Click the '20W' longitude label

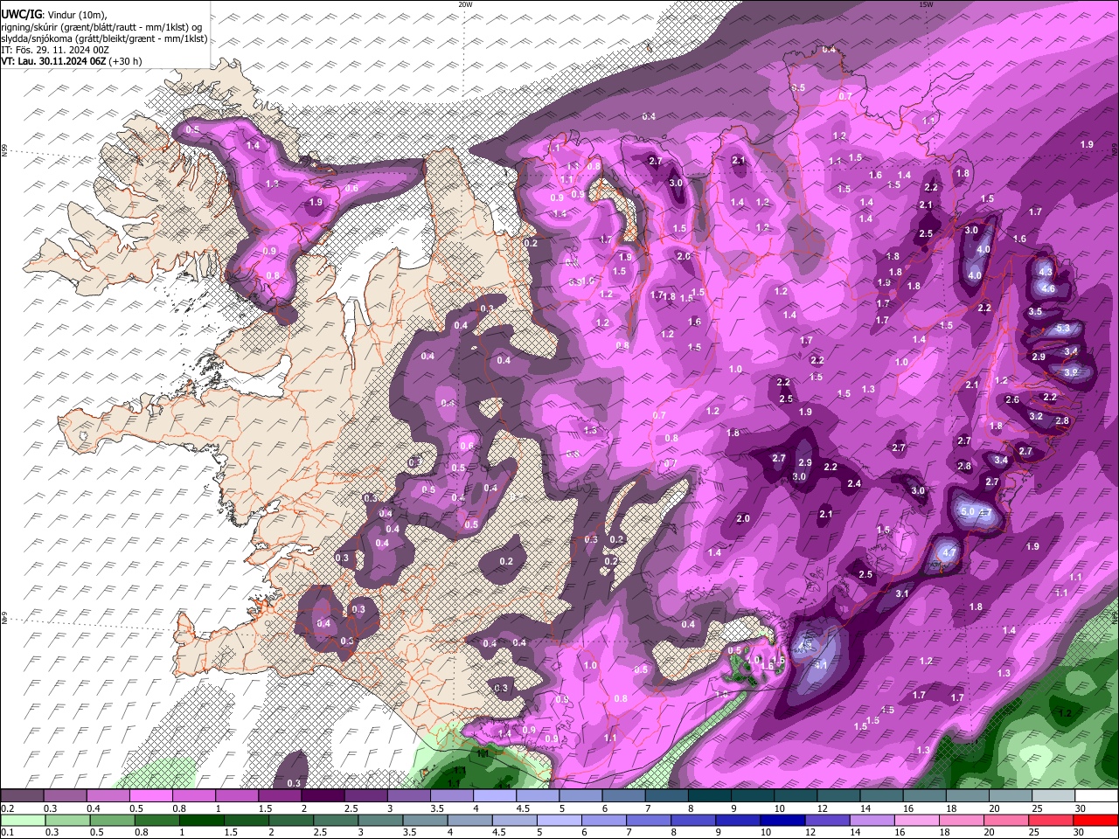pos(465,4)
